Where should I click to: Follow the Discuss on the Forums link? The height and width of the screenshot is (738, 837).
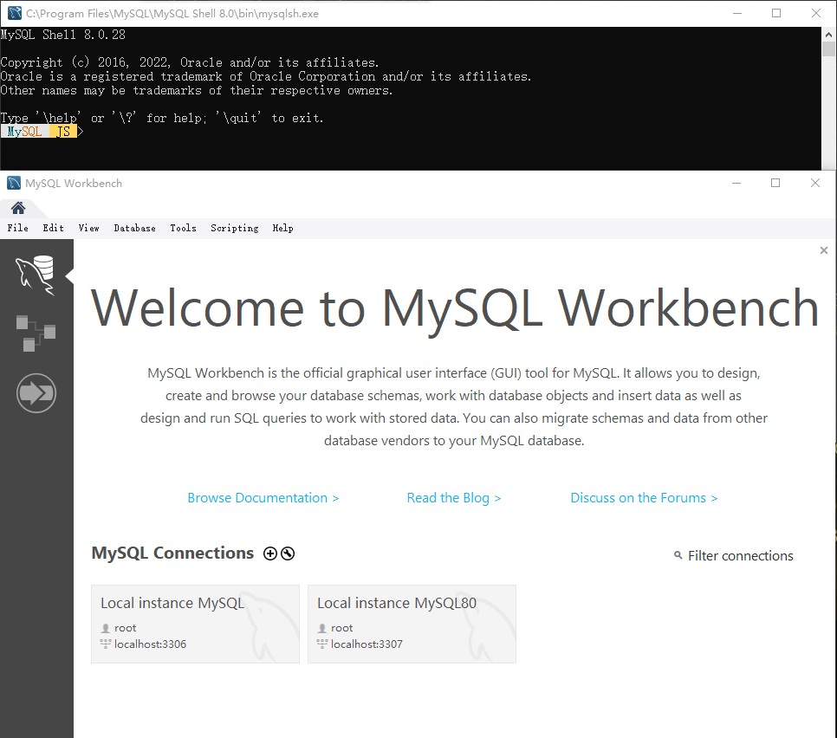[x=644, y=498]
